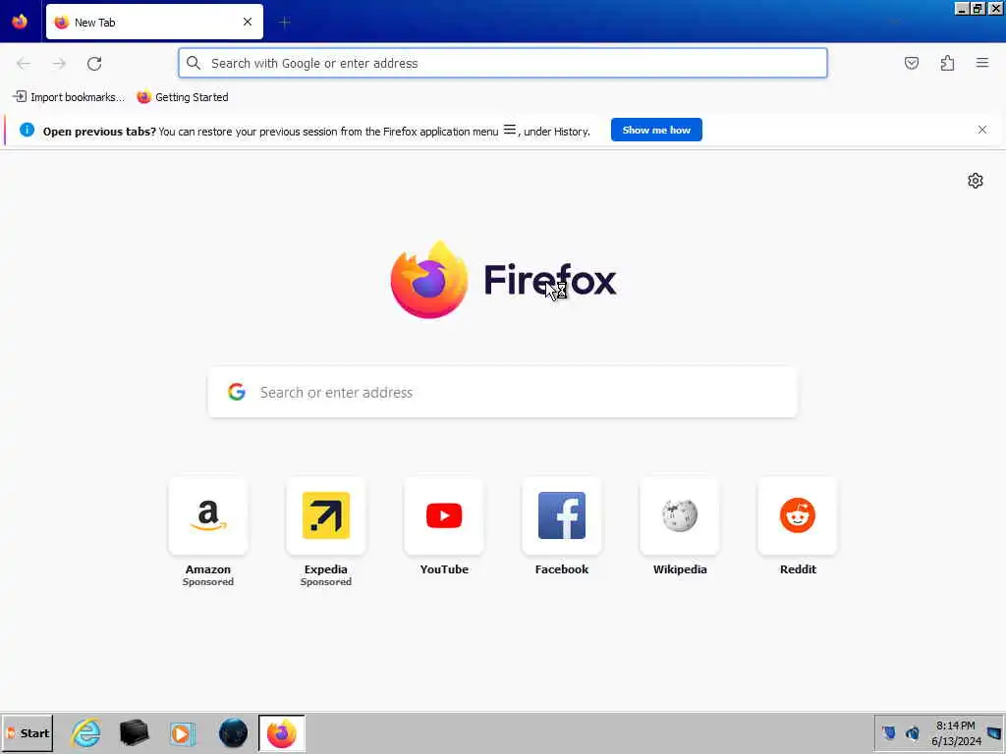The width and height of the screenshot is (1006, 754).
Task: Select the New Tab tab
Action: tap(154, 22)
